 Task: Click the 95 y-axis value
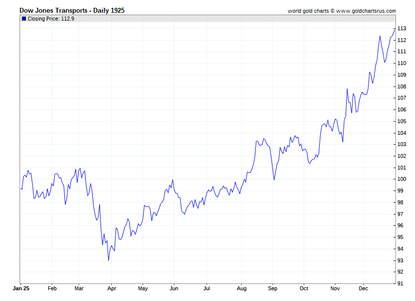400,237
